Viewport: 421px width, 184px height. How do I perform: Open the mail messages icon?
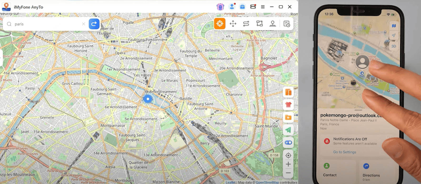253,7
